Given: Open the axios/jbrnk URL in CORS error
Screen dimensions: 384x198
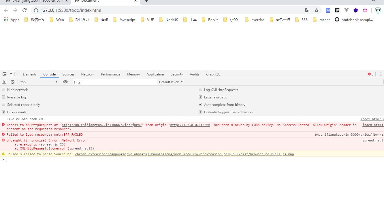Looking at the screenshot, I should click(x=102, y=125).
